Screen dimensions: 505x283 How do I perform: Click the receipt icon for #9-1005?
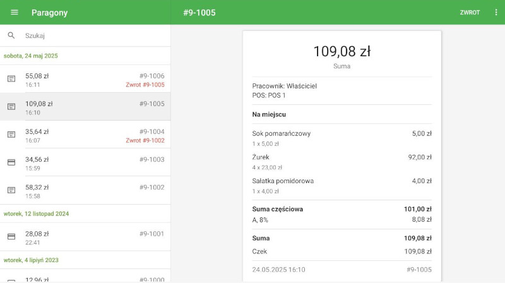pyautogui.click(x=11, y=107)
